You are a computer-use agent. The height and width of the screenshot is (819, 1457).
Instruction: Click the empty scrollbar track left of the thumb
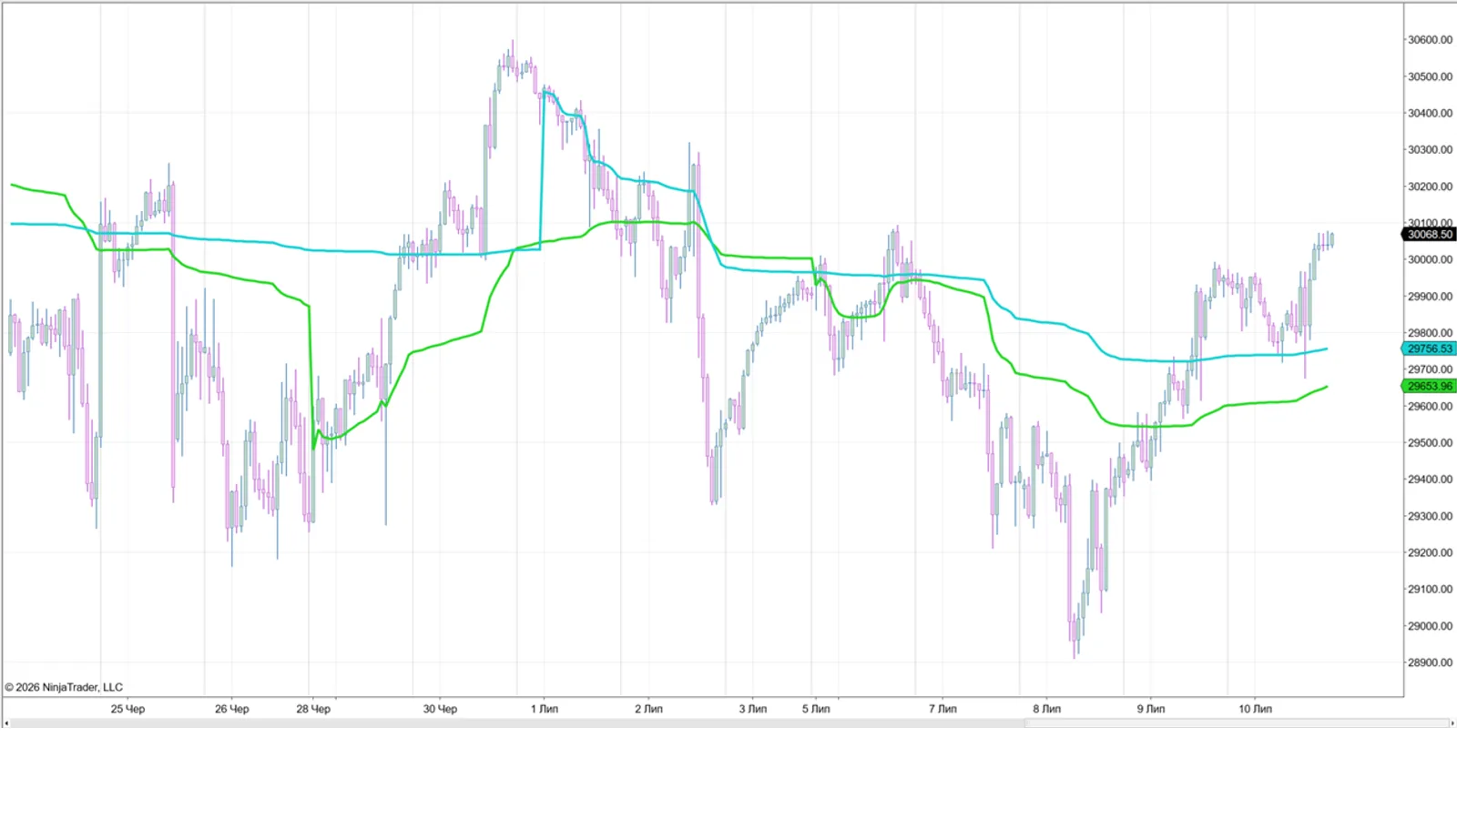point(517,723)
